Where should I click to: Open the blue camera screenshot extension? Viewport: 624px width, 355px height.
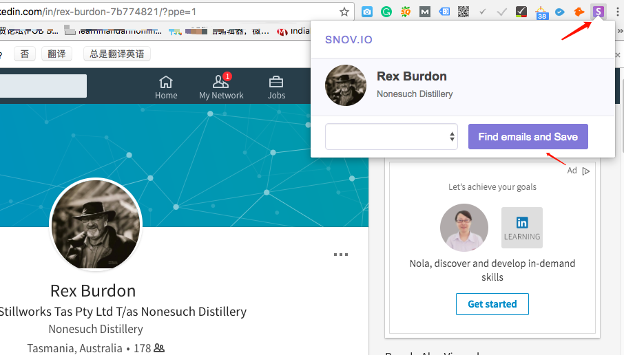coord(367,12)
